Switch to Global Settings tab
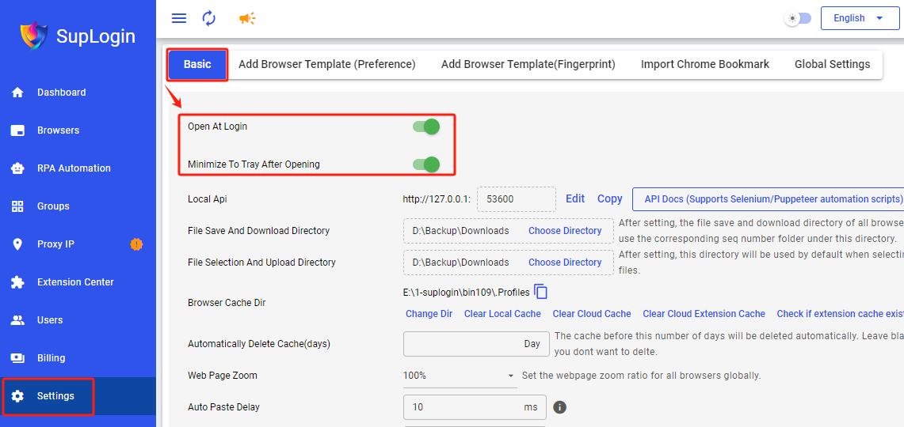The height and width of the screenshot is (427, 904). tap(832, 64)
